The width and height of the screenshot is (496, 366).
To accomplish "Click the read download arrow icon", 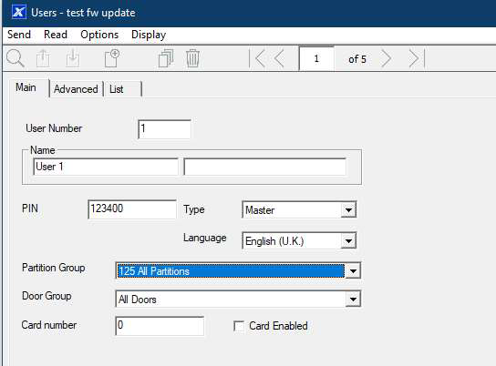I will tap(72, 58).
